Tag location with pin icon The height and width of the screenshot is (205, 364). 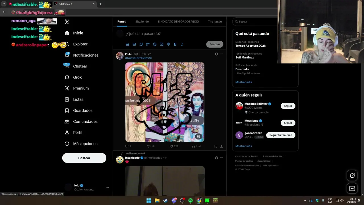(168, 44)
